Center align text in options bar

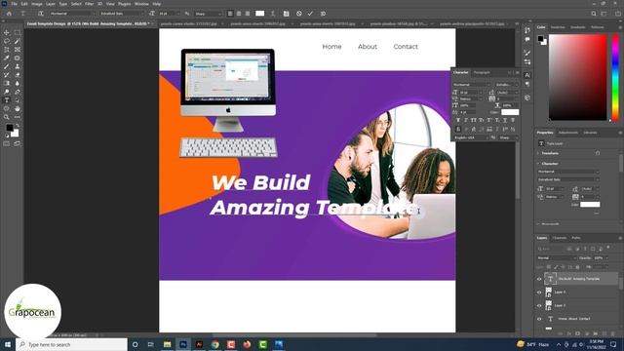(x=239, y=14)
